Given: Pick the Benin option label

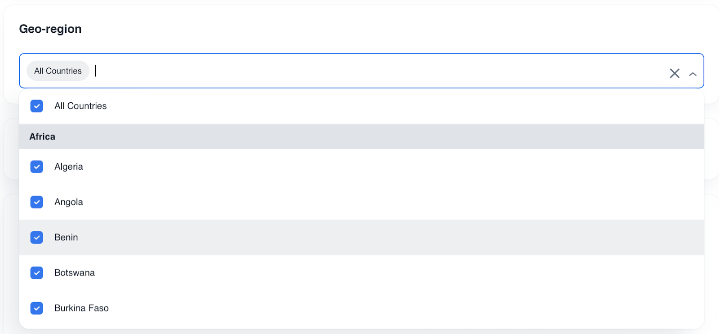Looking at the screenshot, I should 66,237.
